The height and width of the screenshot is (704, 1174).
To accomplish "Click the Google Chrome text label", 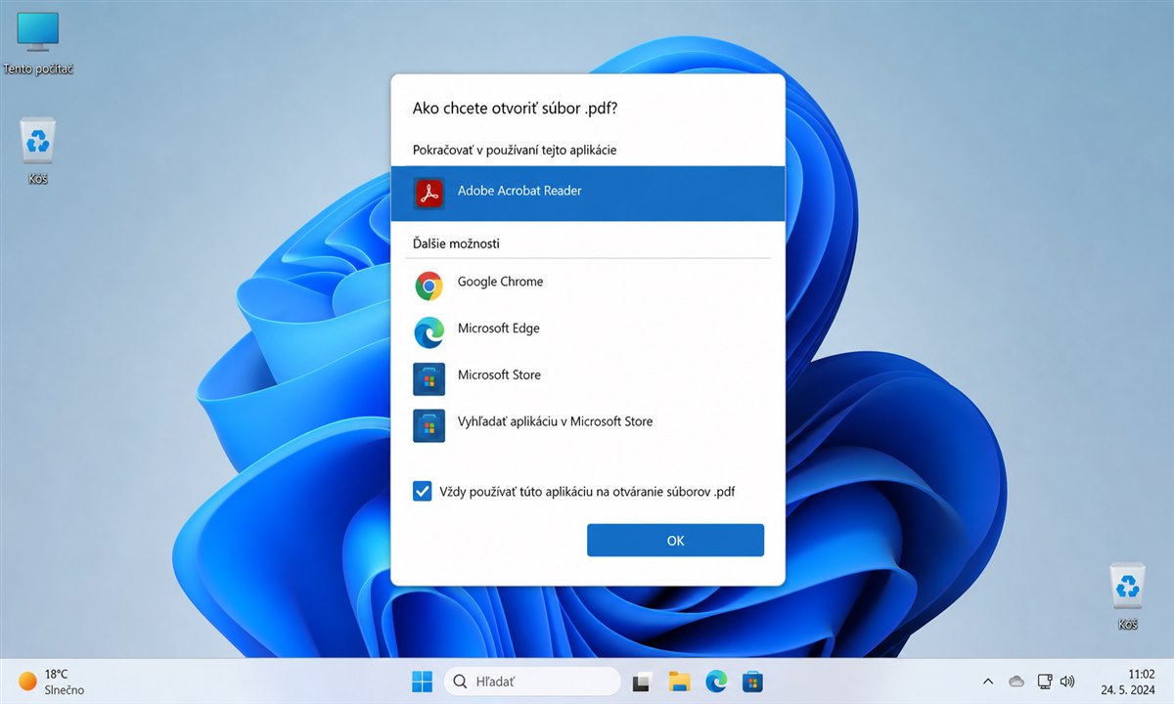I will click(500, 282).
